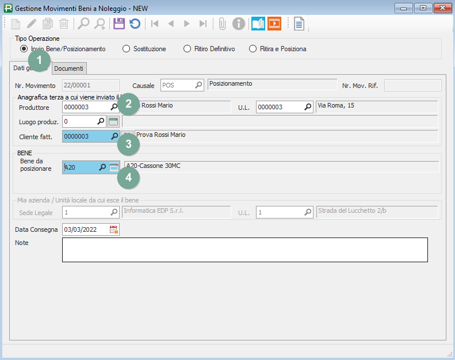Switch to the Documenti tab
455x360 pixels.
tap(68, 68)
